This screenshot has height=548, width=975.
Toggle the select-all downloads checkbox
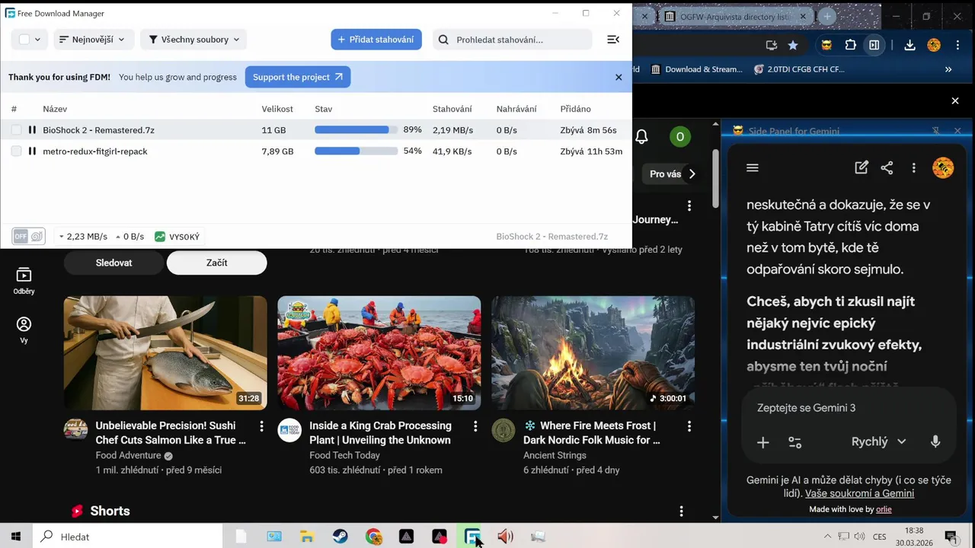[x=24, y=40]
